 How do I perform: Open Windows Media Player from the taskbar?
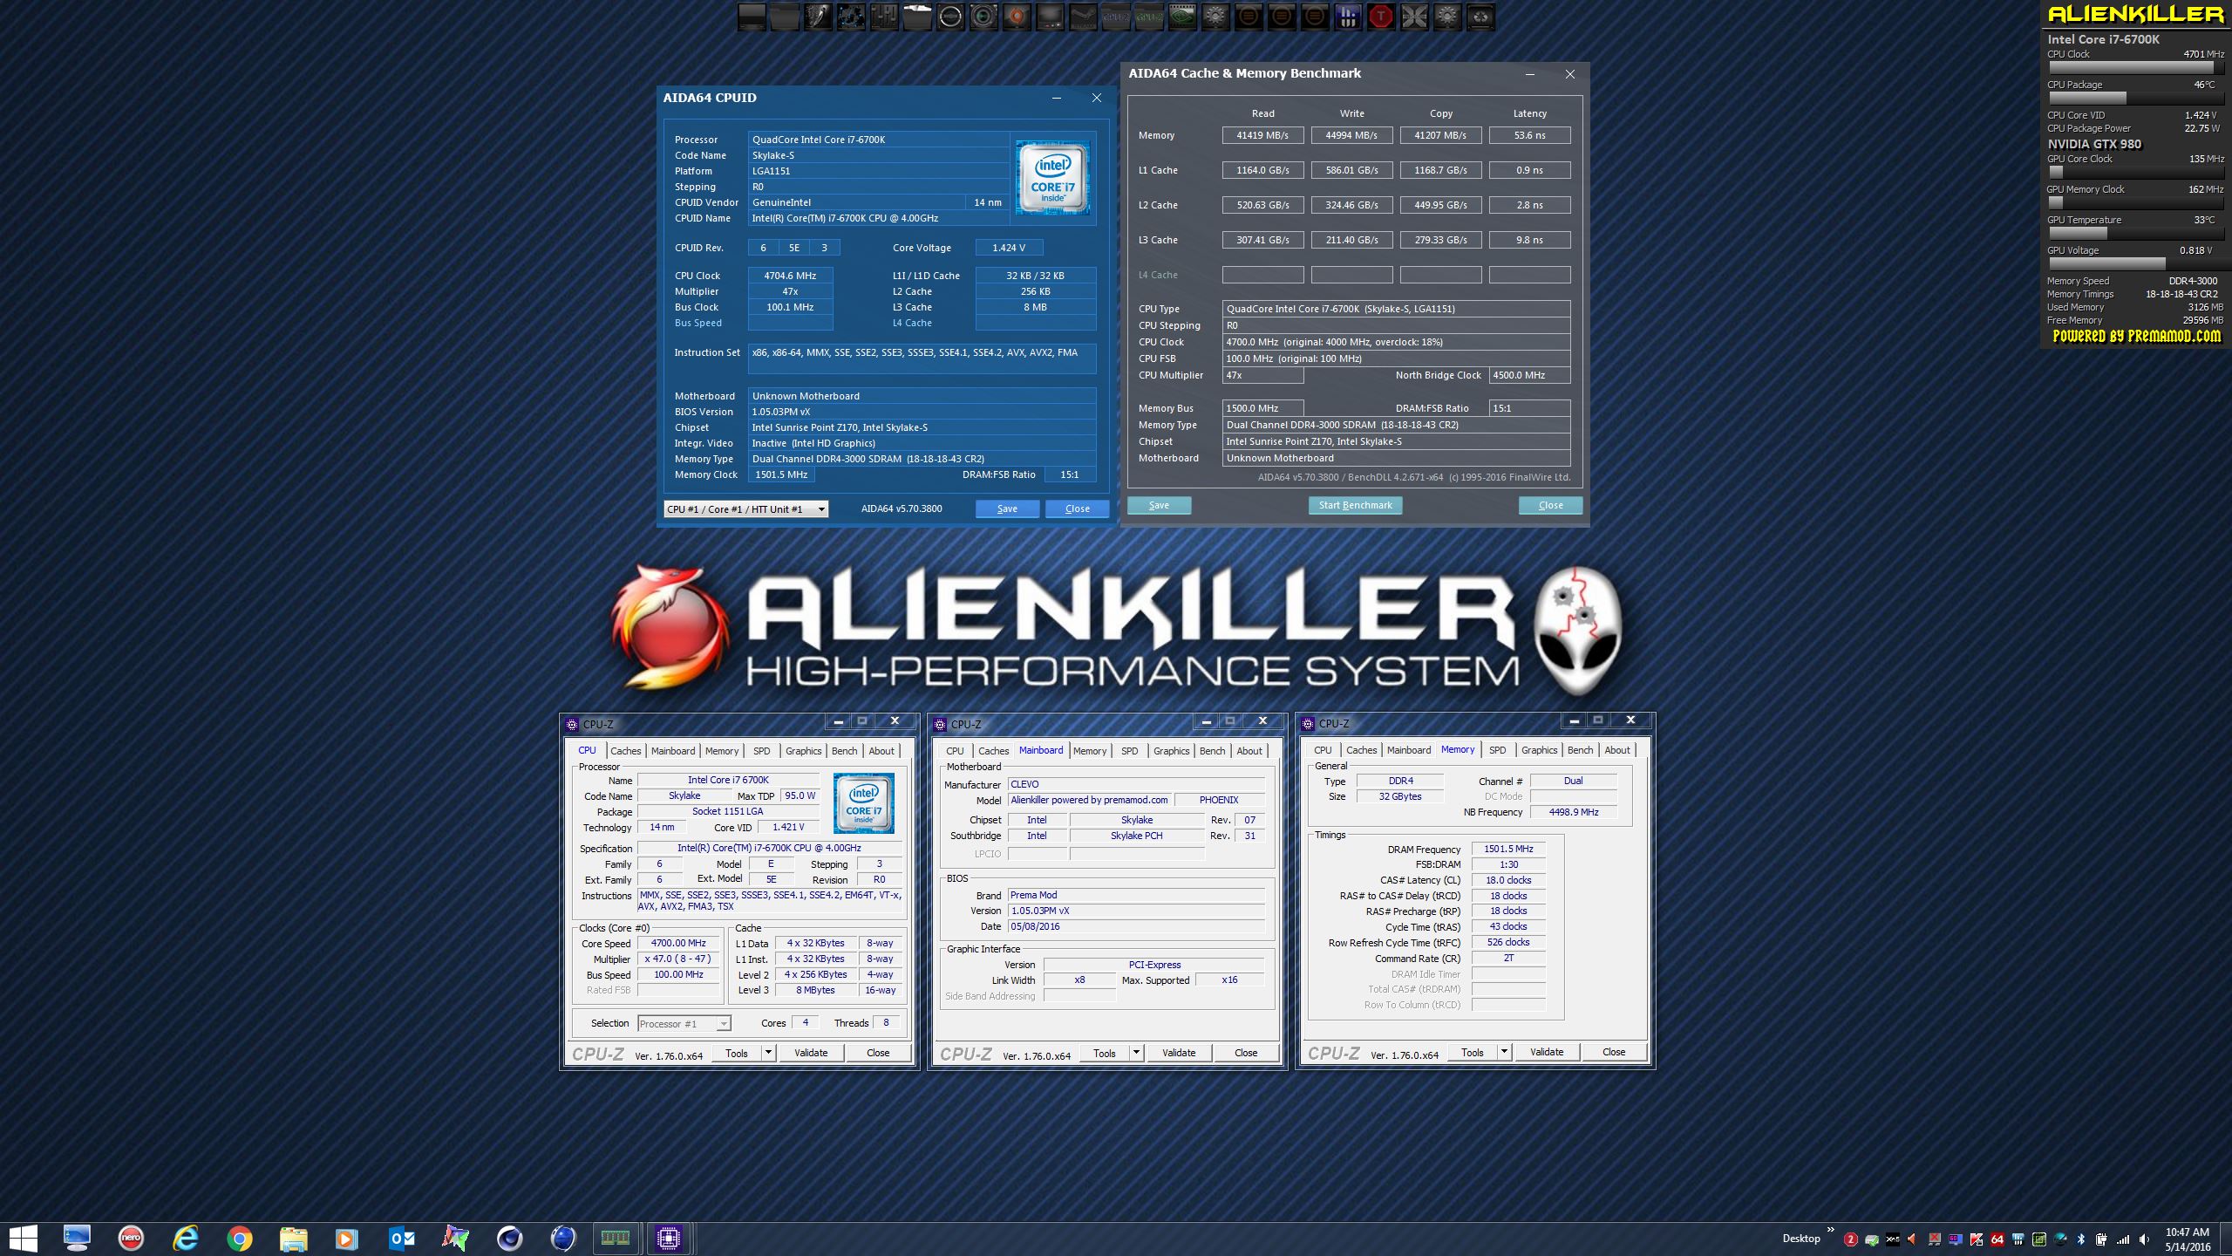click(346, 1239)
